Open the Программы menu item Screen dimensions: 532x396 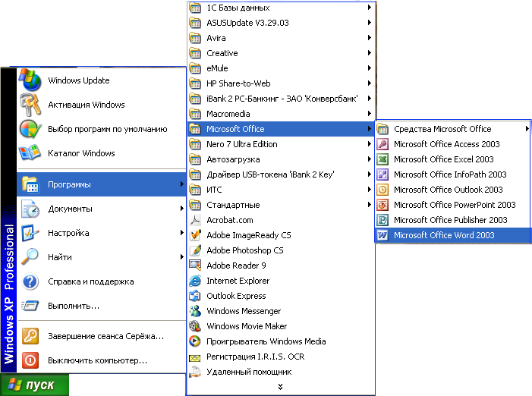pyautogui.click(x=102, y=184)
